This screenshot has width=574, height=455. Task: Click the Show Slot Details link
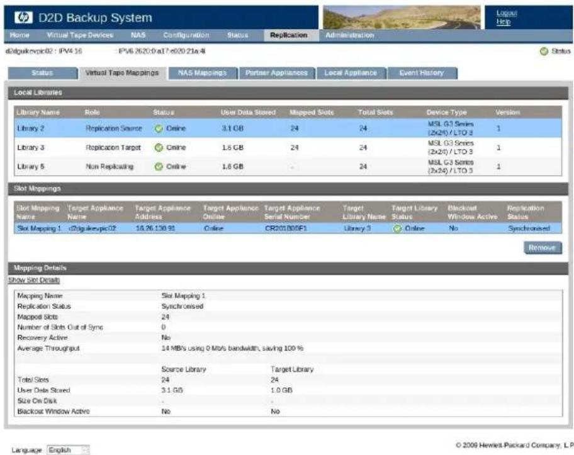[34, 280]
